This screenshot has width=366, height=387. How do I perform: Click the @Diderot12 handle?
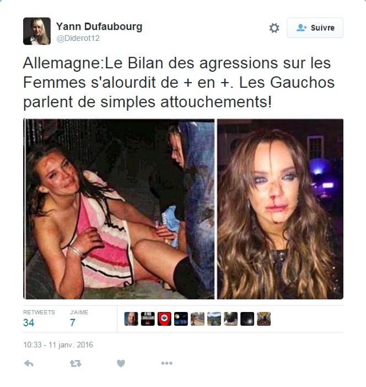[78, 38]
